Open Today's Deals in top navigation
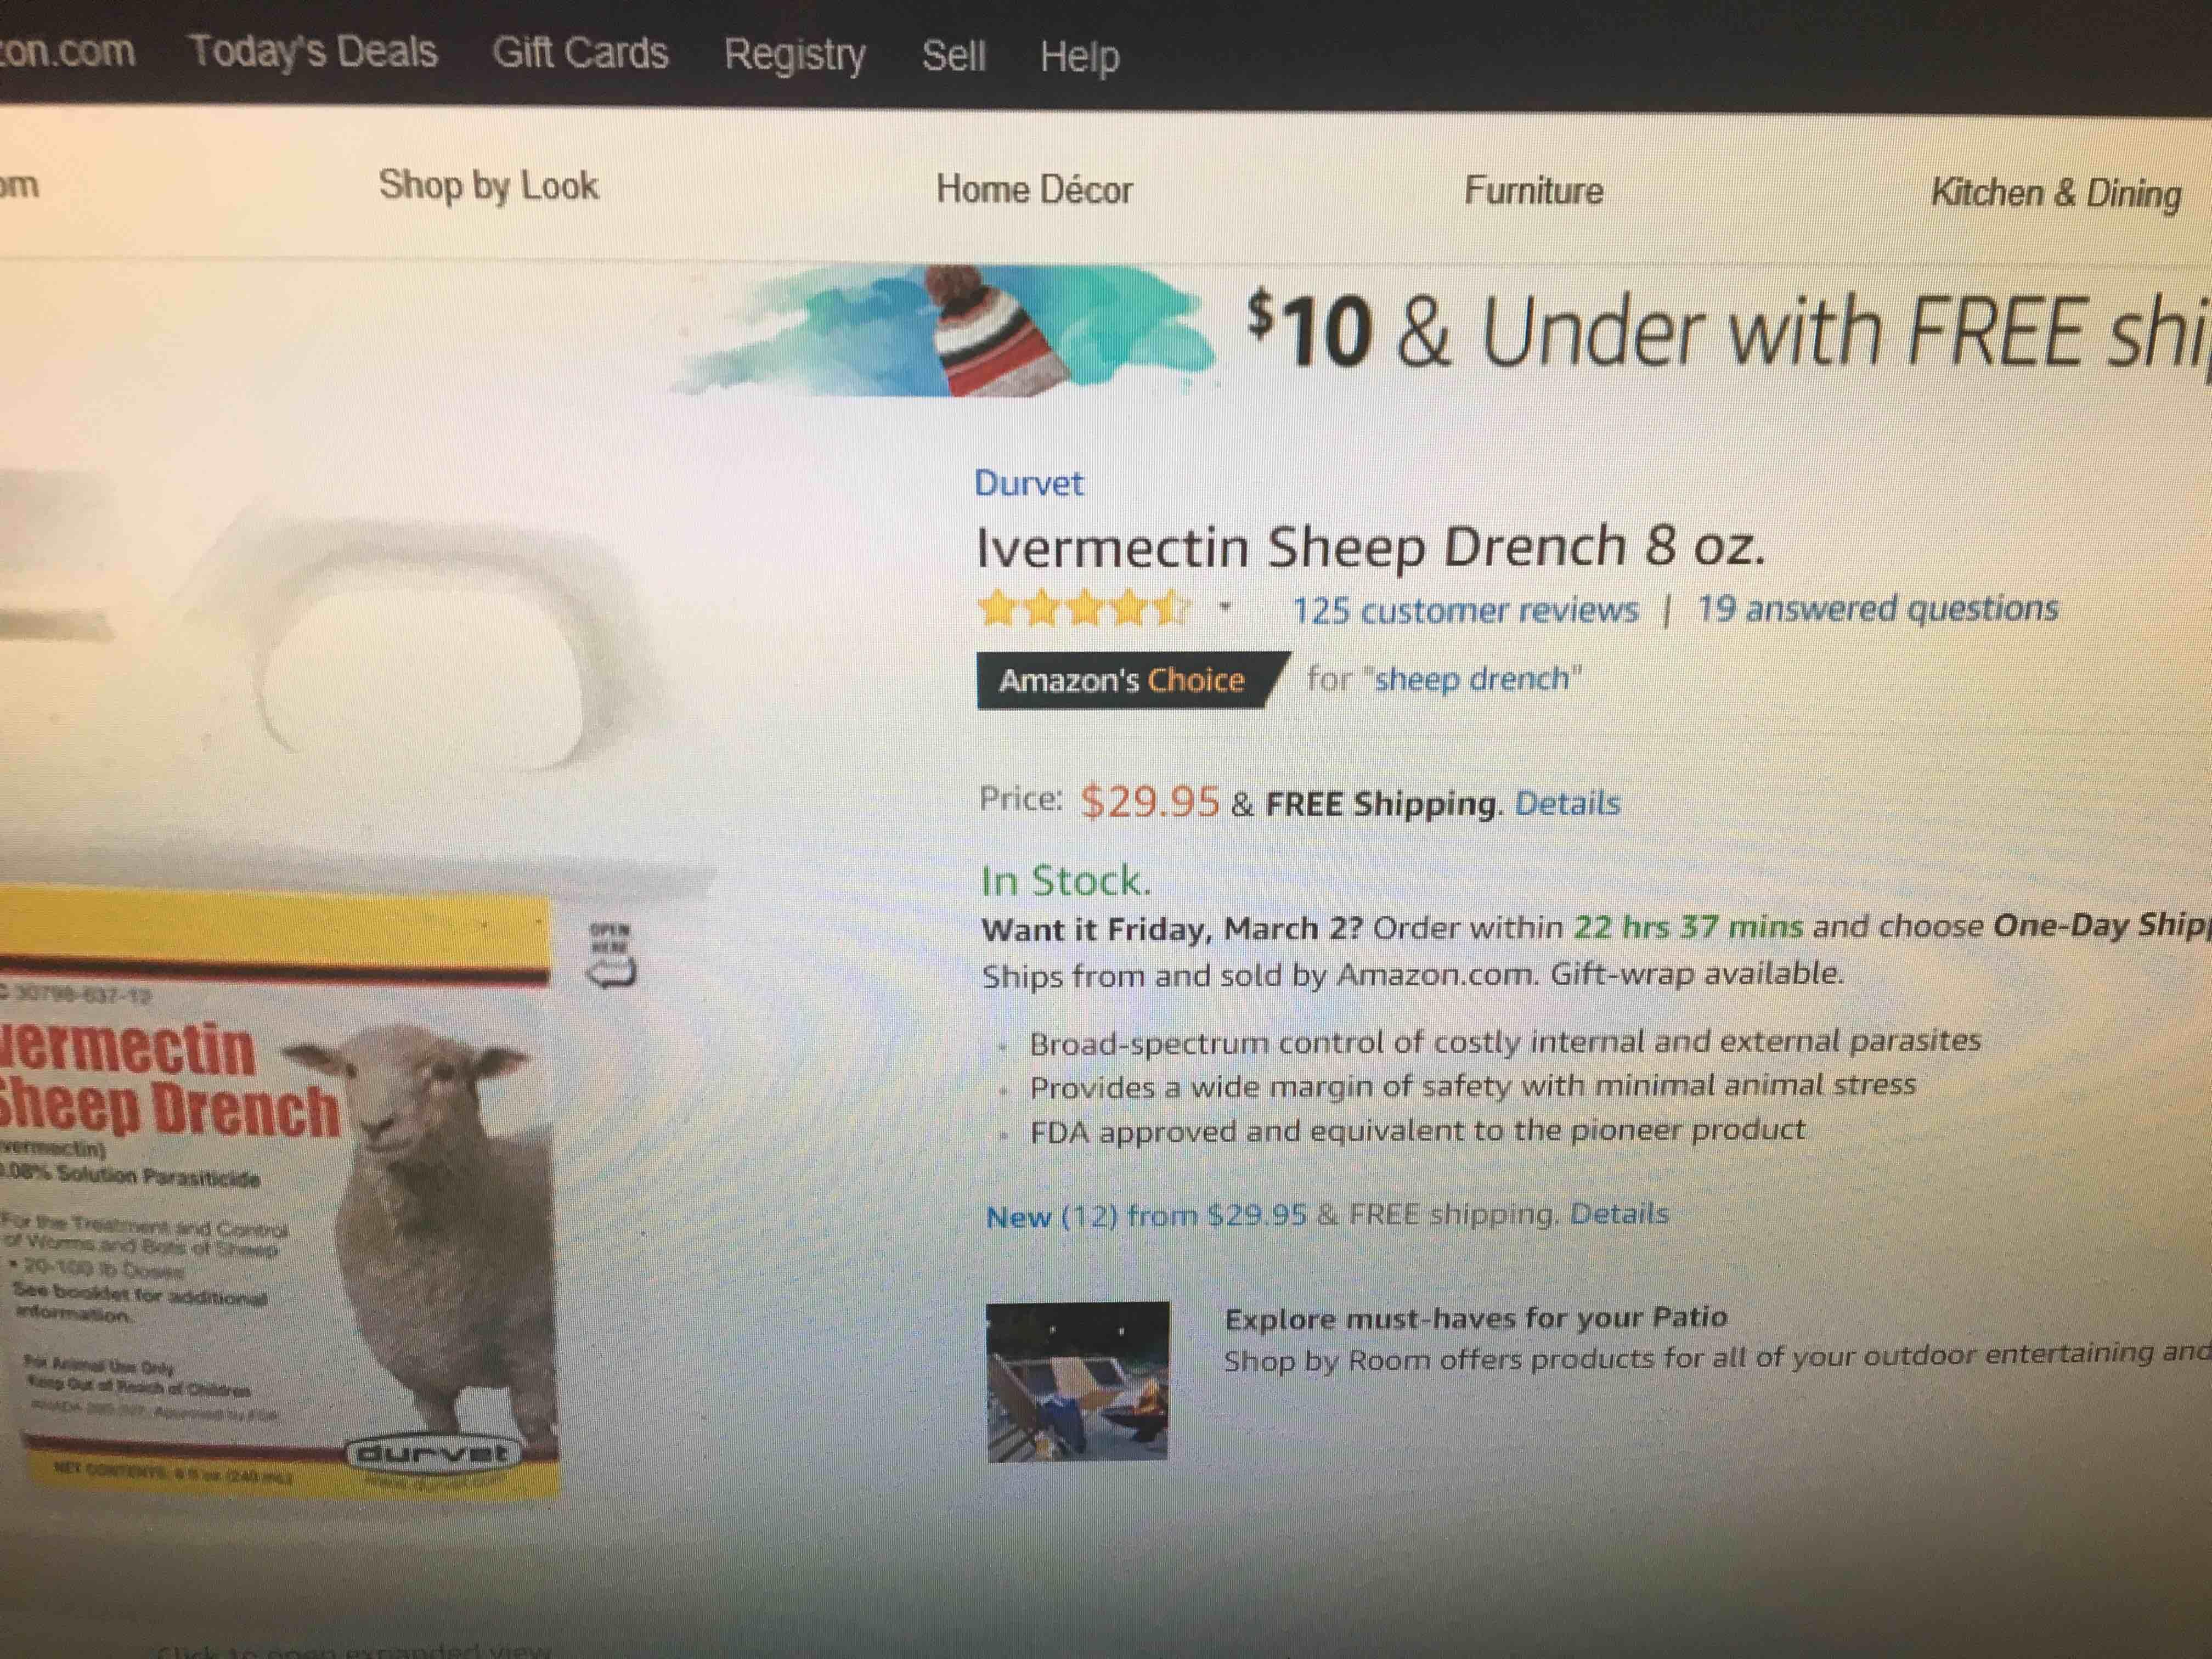Image resolution: width=2212 pixels, height=1659 pixels. [x=313, y=51]
